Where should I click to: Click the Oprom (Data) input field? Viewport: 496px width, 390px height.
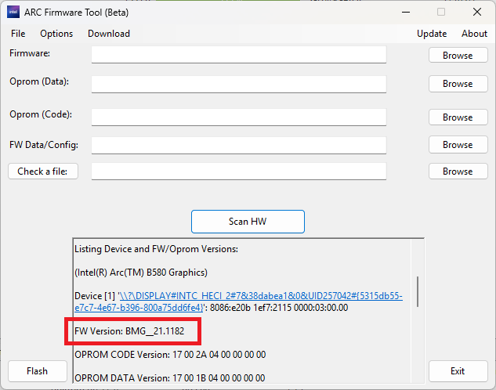tap(239, 84)
